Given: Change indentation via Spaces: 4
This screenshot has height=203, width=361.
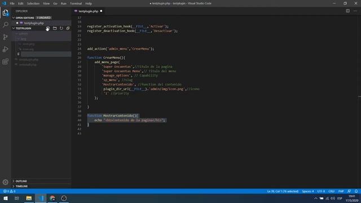Looking at the screenshot, I should 308,191.
